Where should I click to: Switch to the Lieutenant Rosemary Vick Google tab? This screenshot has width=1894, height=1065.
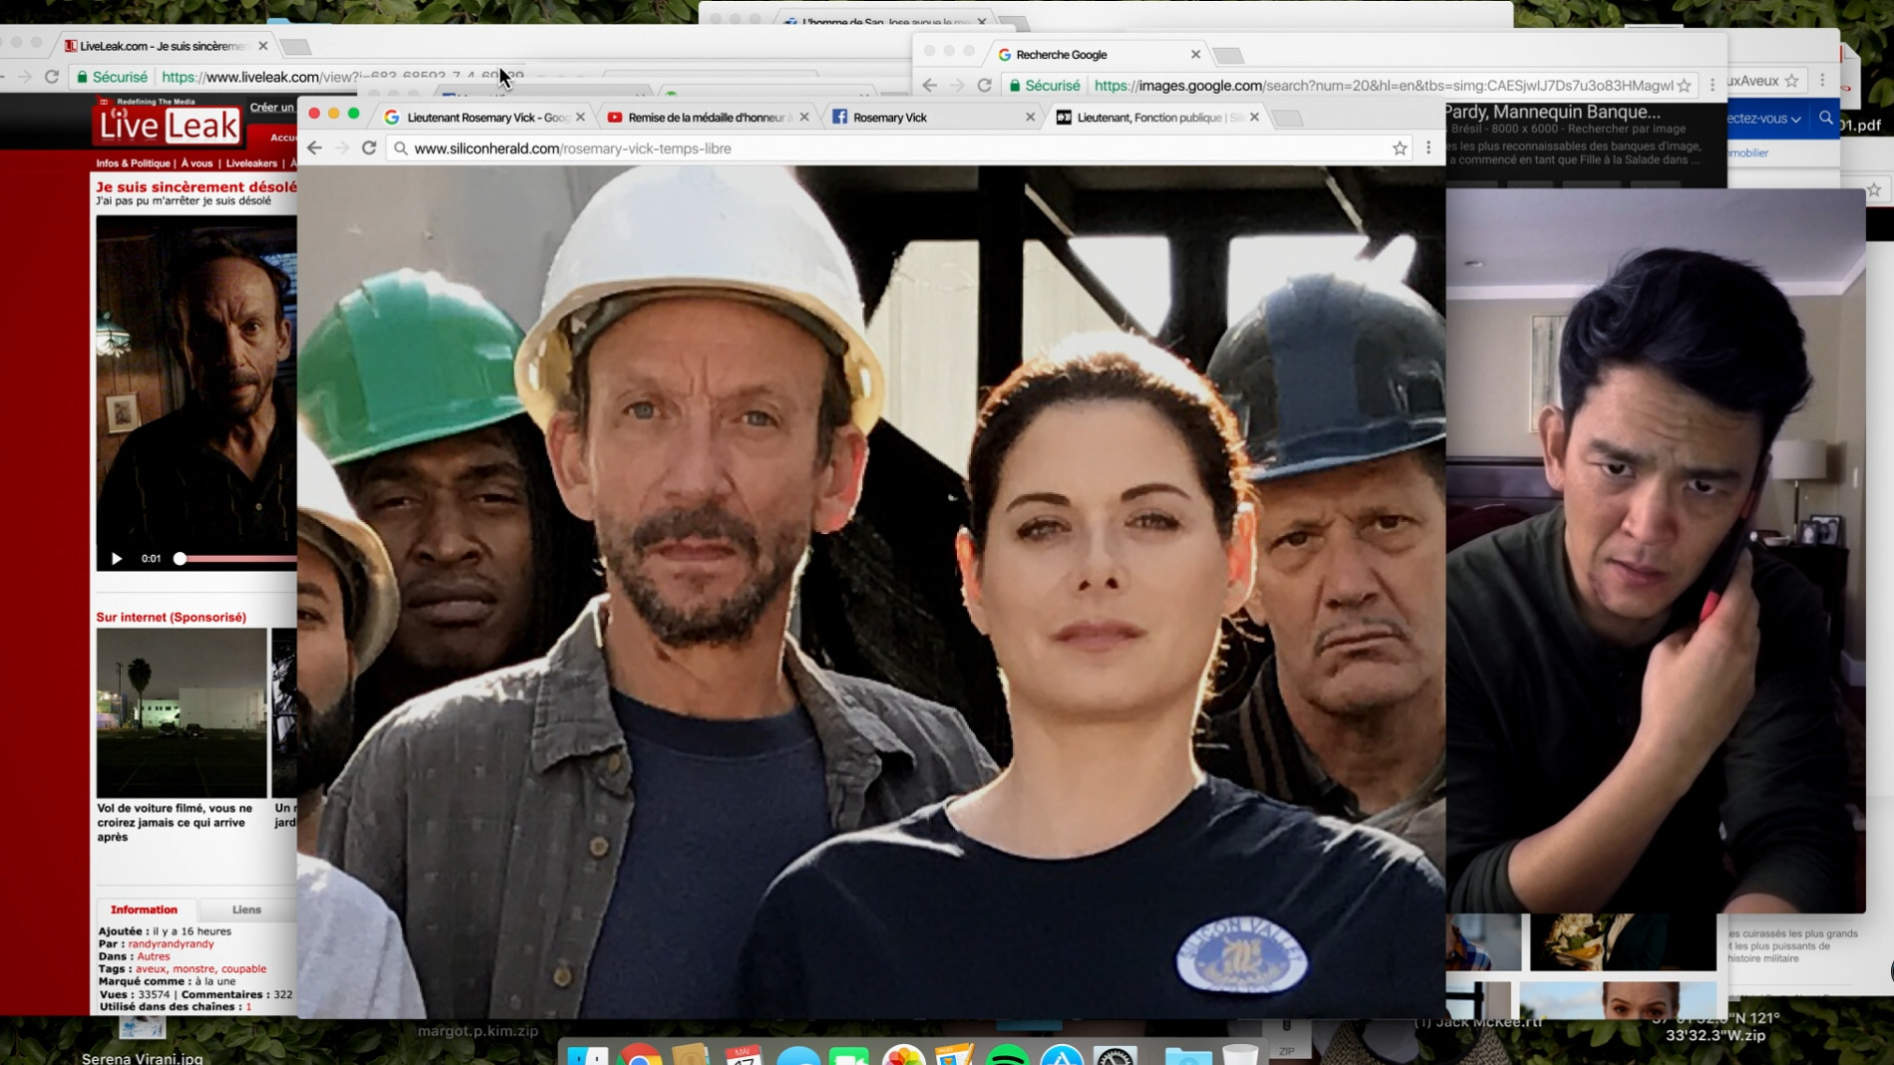tap(484, 118)
